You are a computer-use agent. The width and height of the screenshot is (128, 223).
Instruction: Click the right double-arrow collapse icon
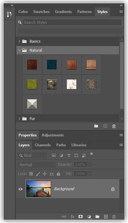(121, 5)
